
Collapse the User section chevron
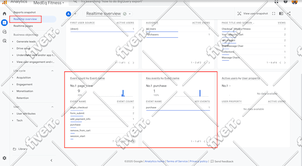(x=52, y=107)
